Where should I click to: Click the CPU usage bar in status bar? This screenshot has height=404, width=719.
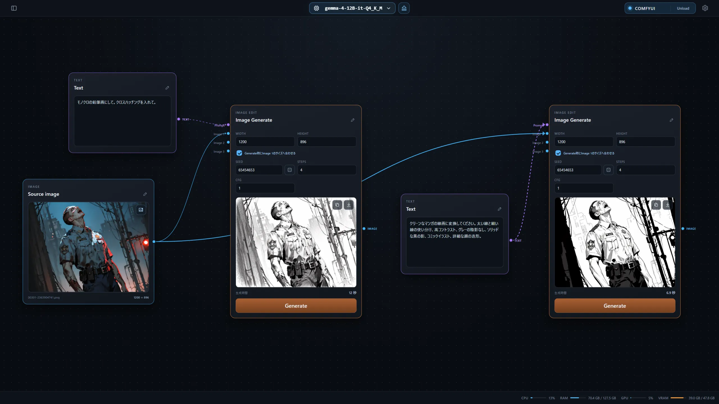point(538,398)
